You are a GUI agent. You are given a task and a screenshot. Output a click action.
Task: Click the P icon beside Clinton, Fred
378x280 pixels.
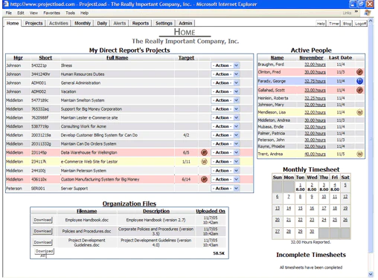(359, 72)
